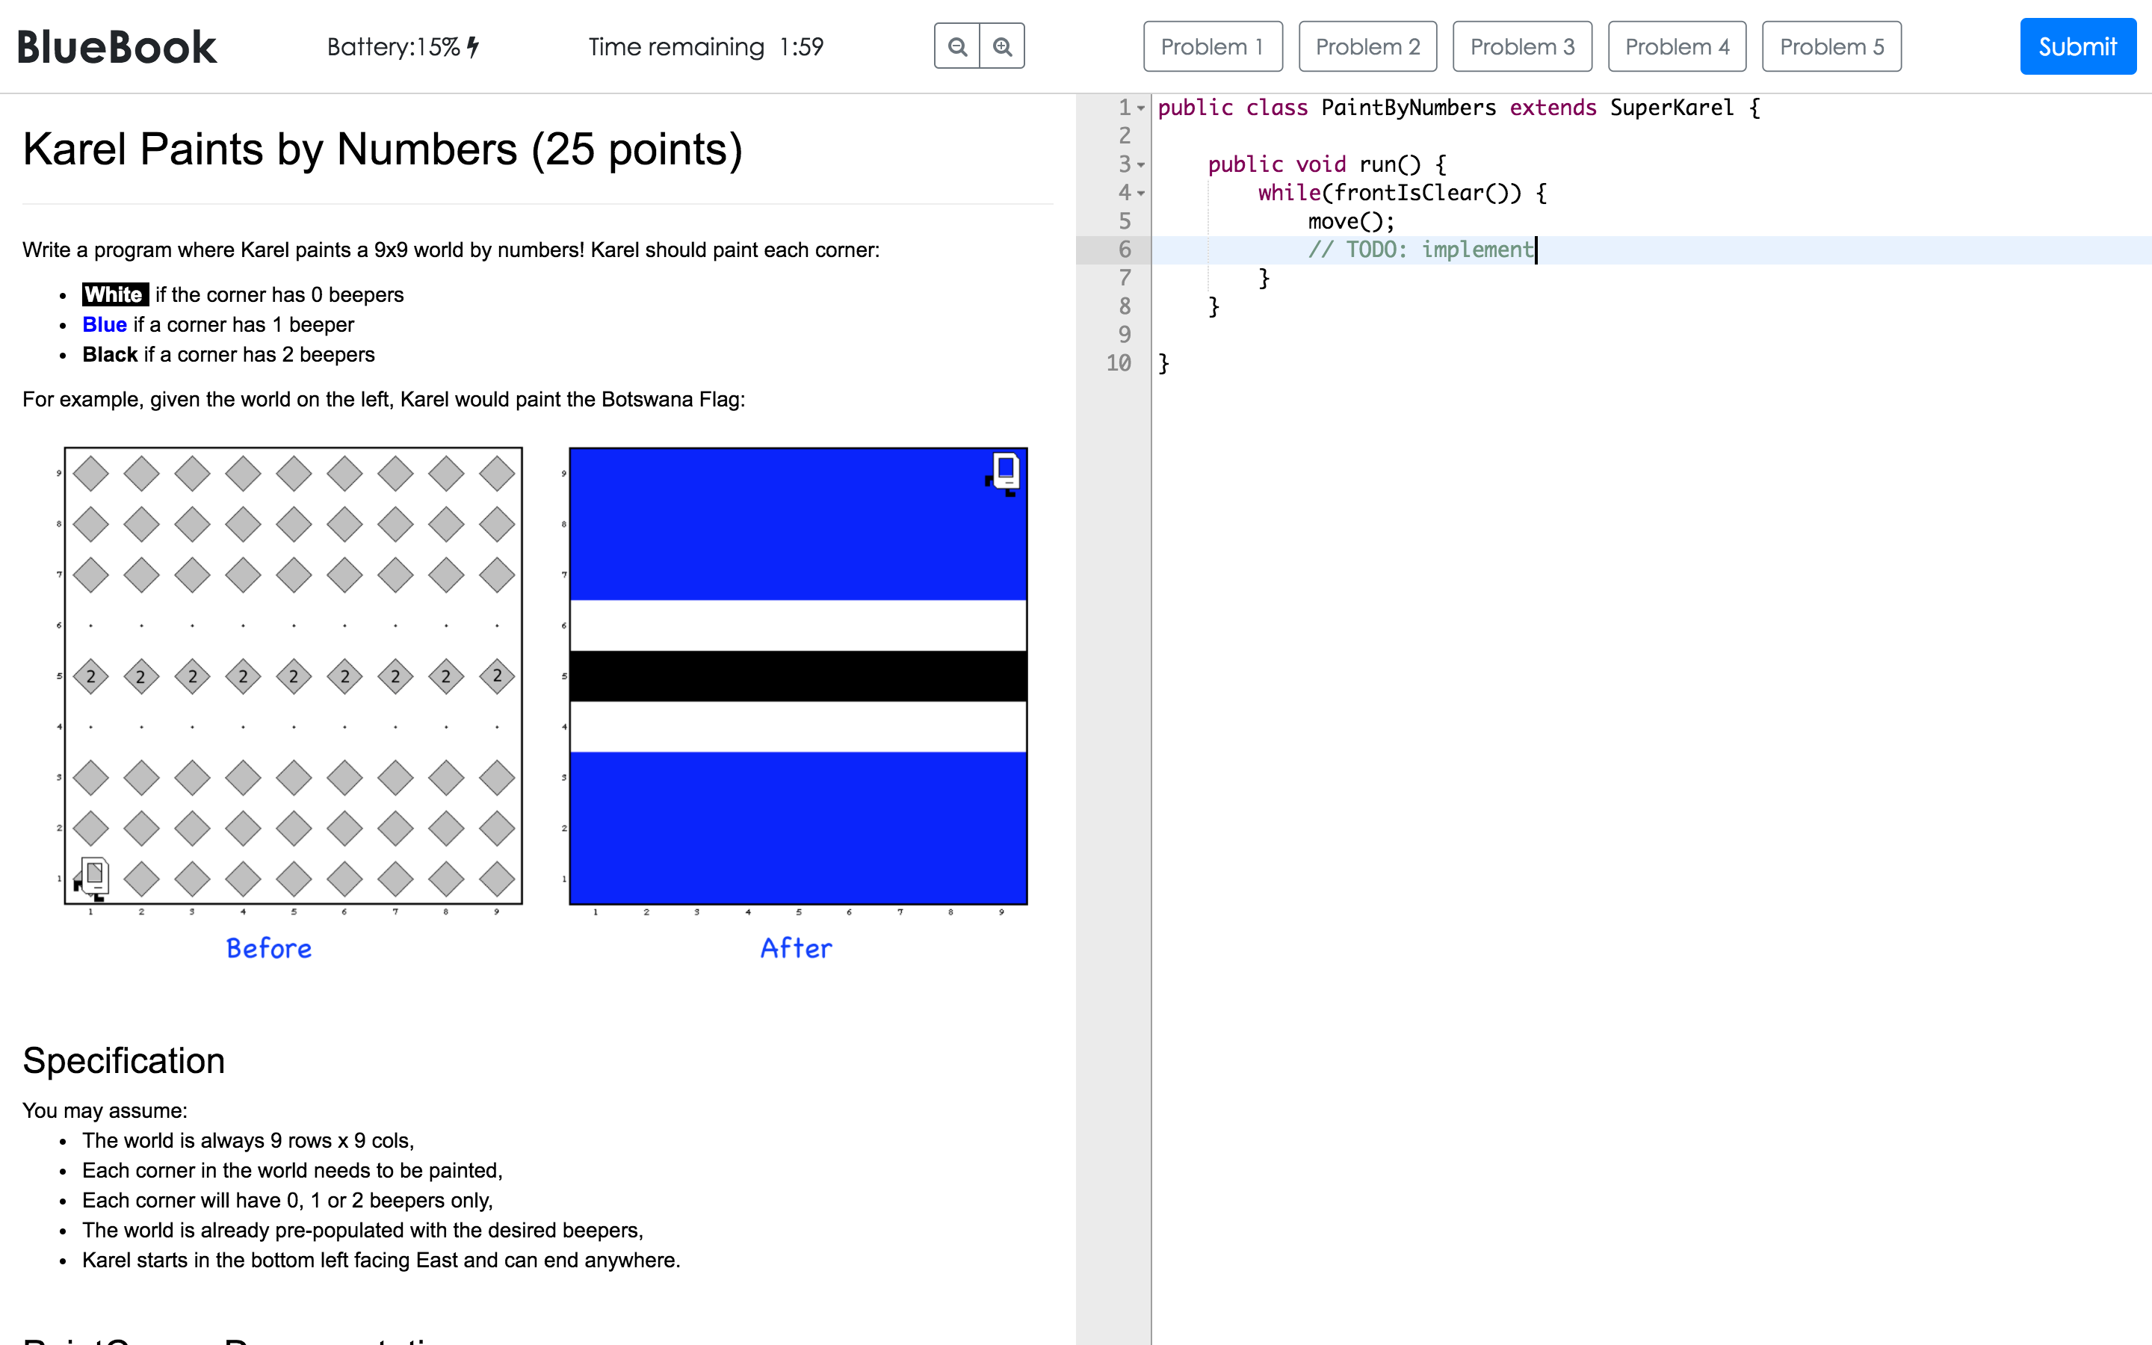Click the zoom out magnifier icon

point(957,46)
